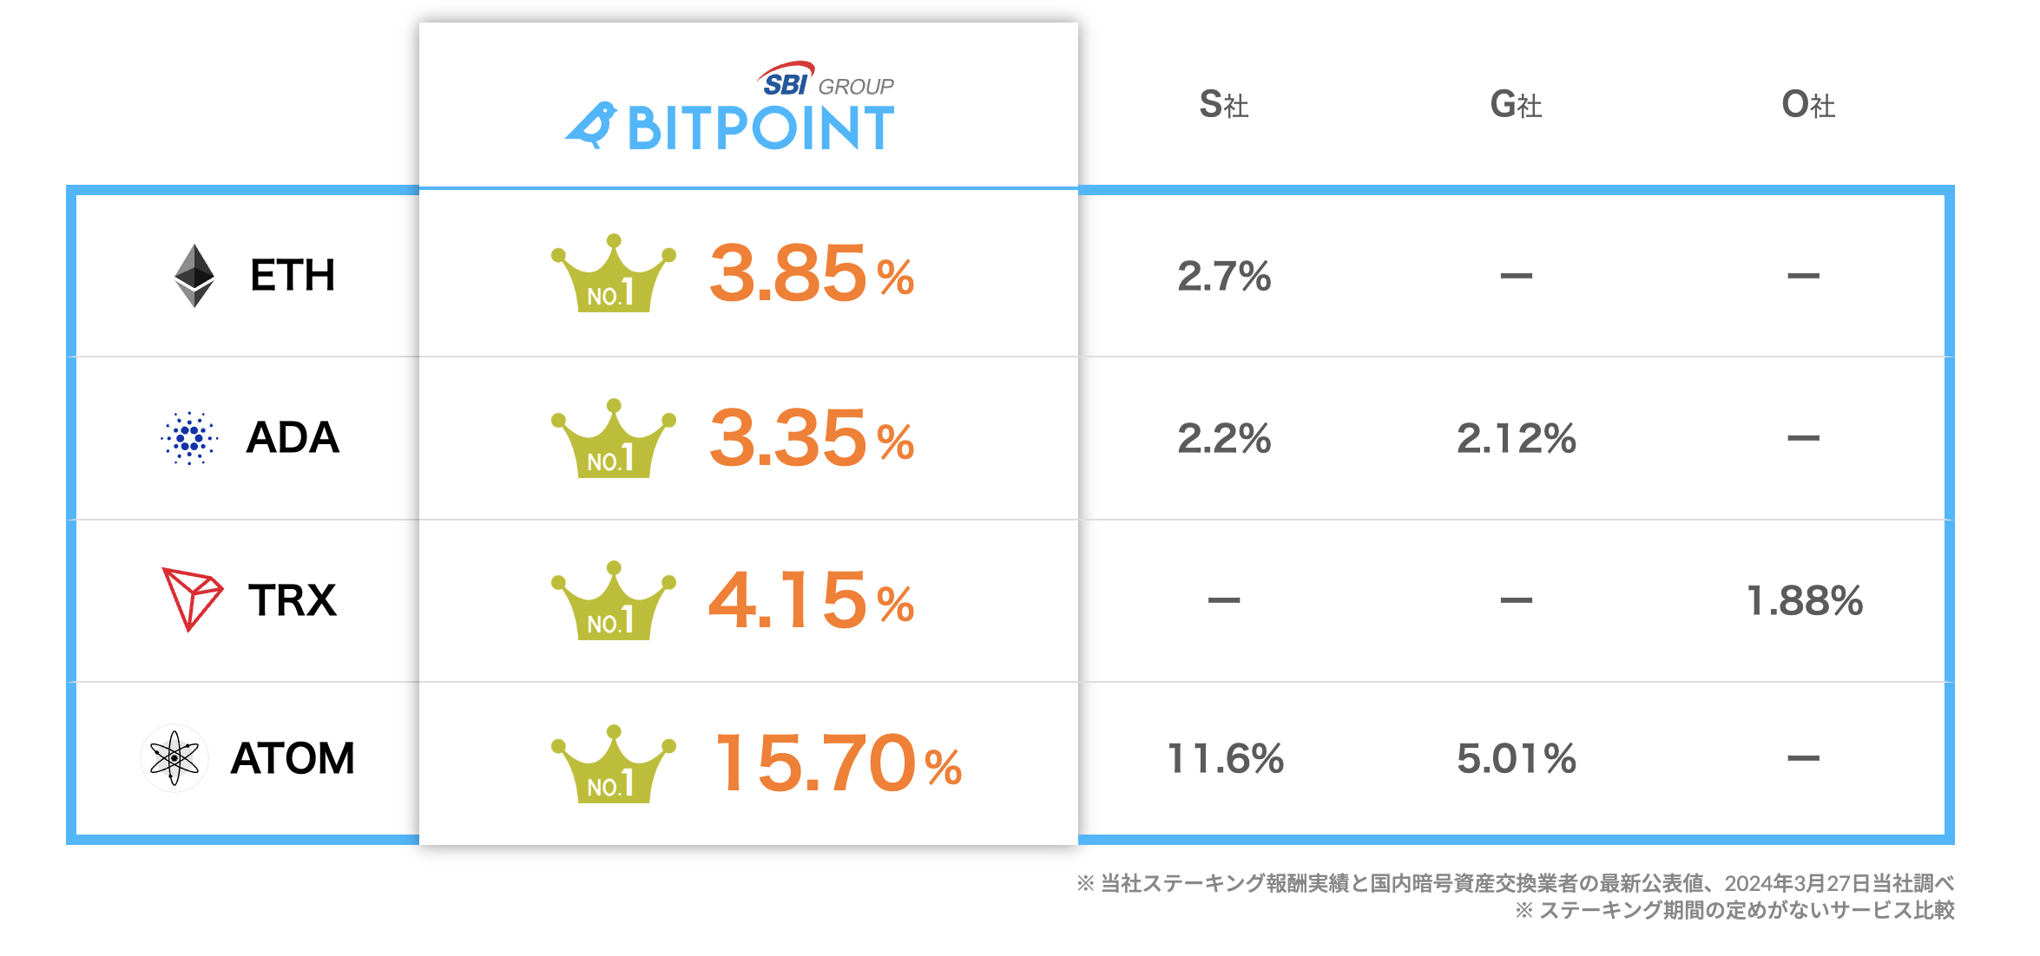This screenshot has height=956, width=2040.
Task: Click the ATOM row label
Action: tap(293, 758)
